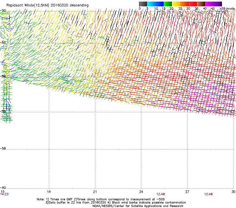
Task: Click the '-54' latitude axis label
Action: [x=3, y=76]
